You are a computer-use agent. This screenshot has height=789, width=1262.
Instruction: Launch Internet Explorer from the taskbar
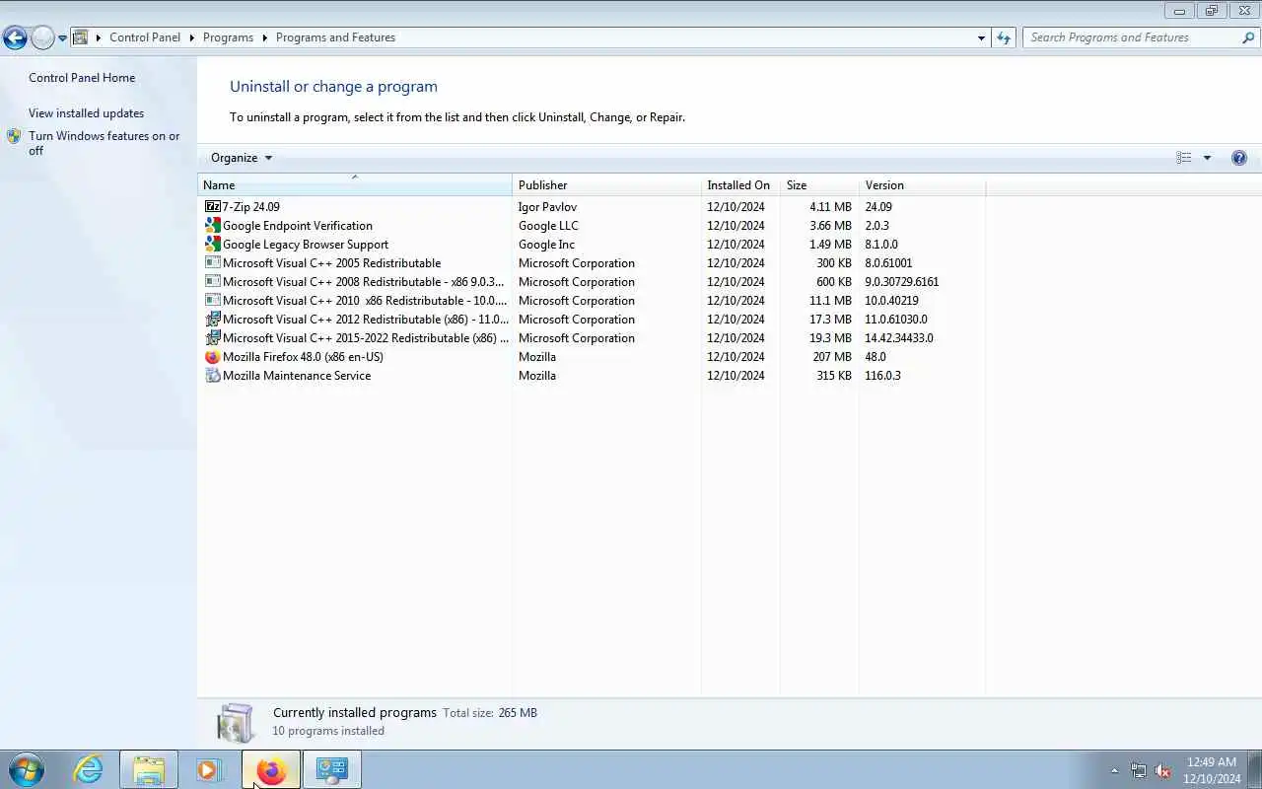tap(89, 769)
